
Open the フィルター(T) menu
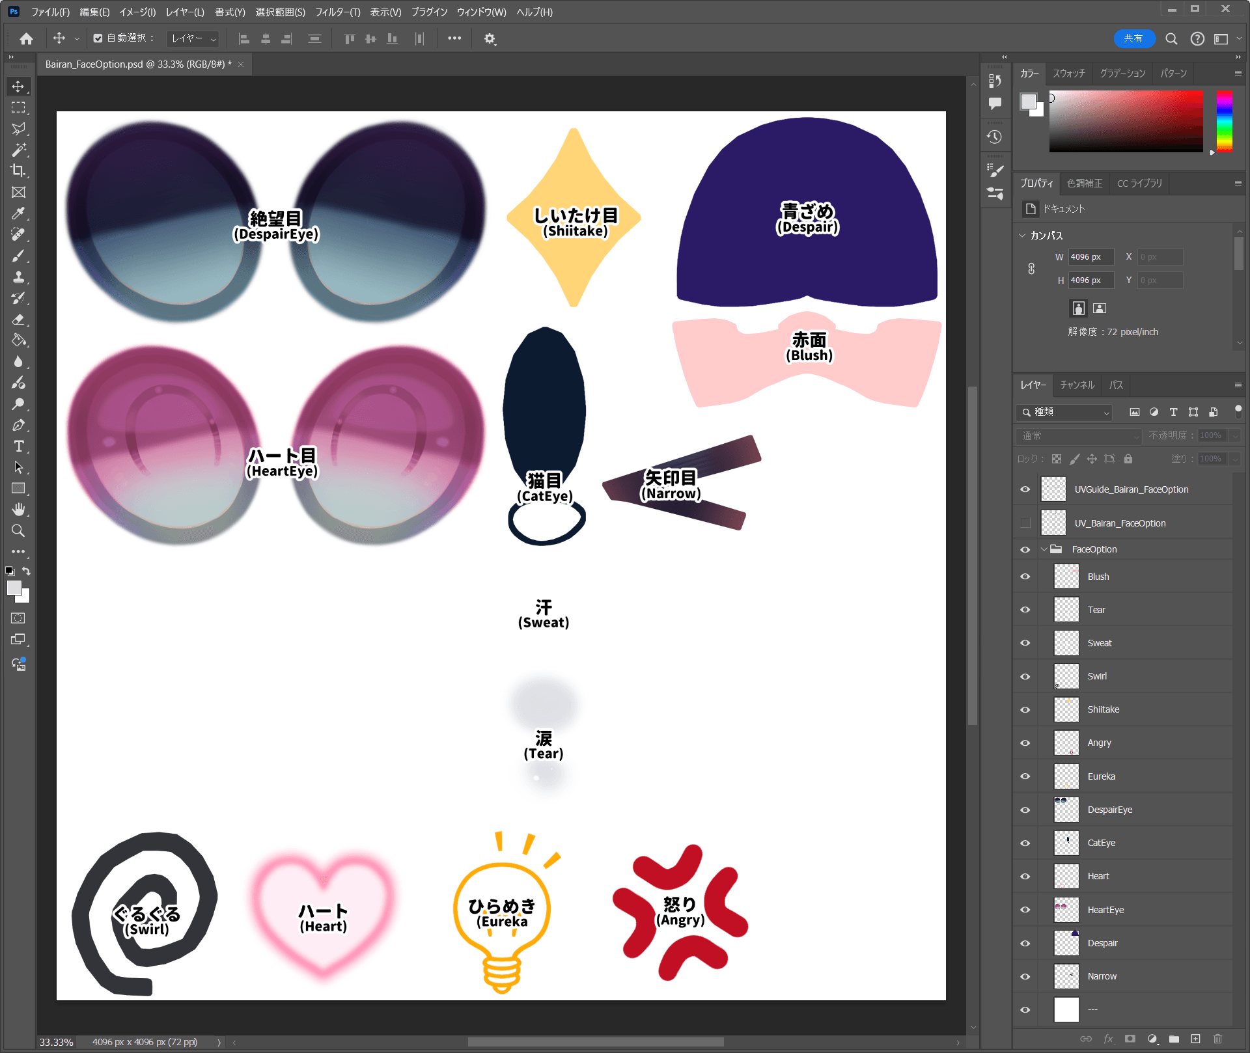[x=338, y=12]
